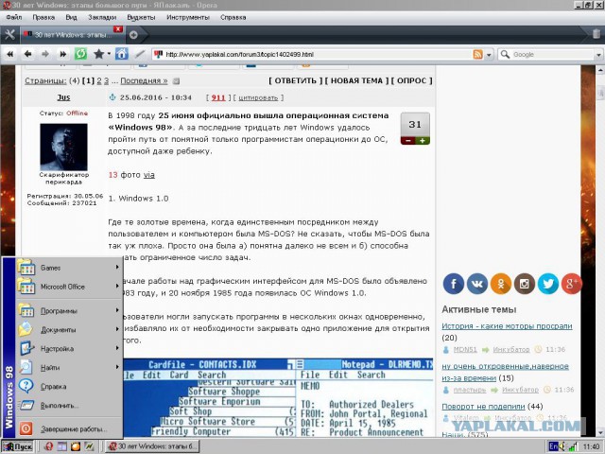Open the Файл menu
605x454 pixels.
pos(14,17)
